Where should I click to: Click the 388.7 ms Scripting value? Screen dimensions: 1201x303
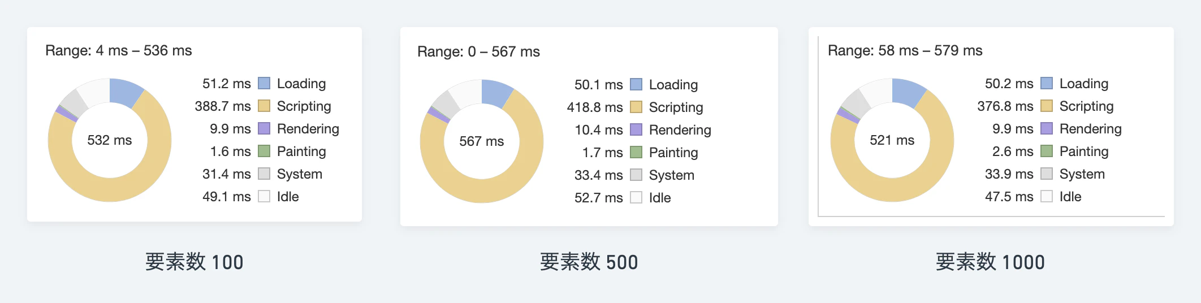point(223,106)
